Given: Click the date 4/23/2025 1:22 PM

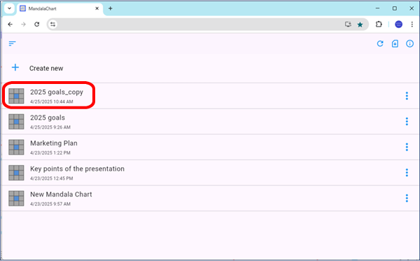Looking at the screenshot, I should tap(50, 153).
